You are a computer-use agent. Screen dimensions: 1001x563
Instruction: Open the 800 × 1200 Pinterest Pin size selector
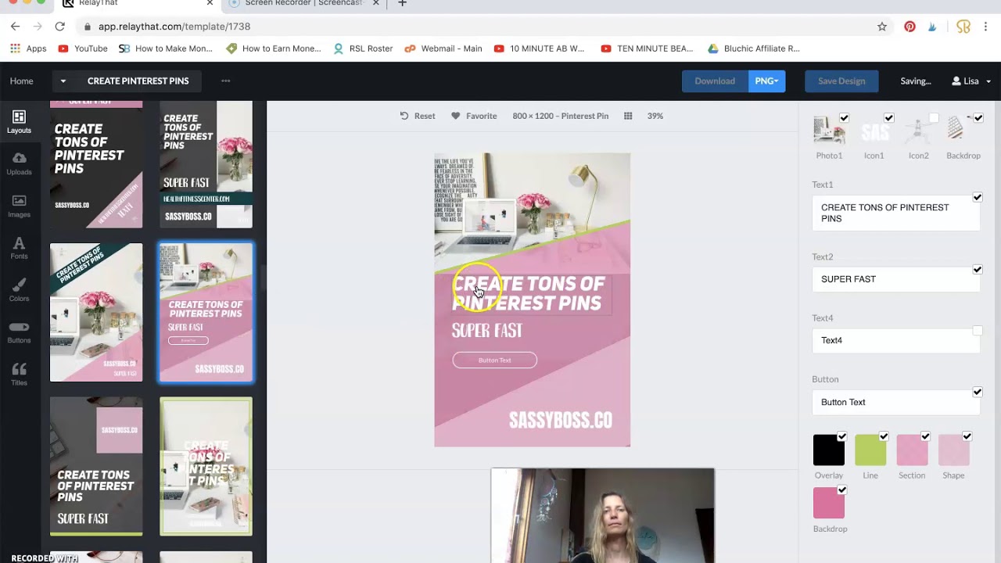point(561,116)
